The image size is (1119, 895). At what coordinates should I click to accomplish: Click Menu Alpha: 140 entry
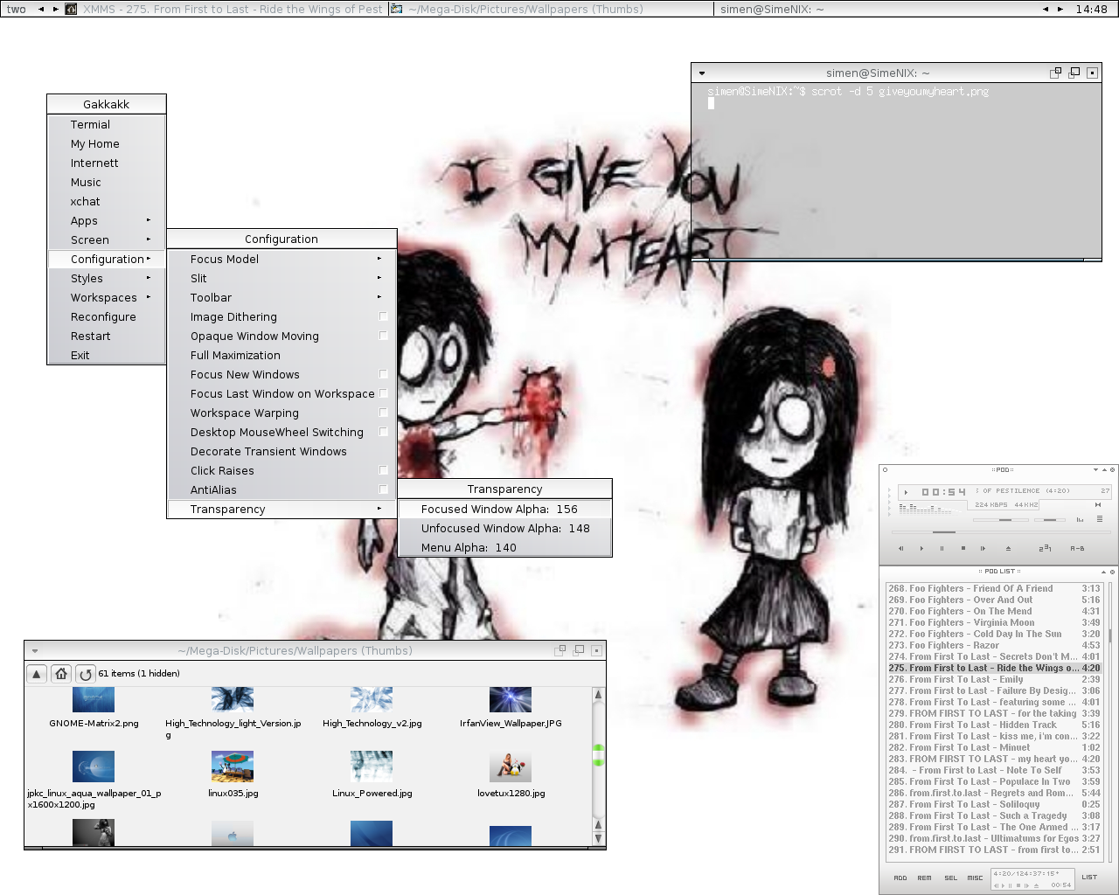[x=504, y=547]
